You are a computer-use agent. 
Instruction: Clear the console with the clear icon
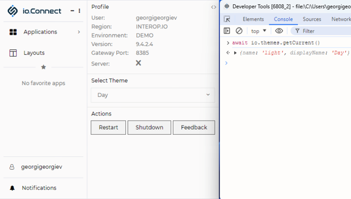click(x=239, y=31)
